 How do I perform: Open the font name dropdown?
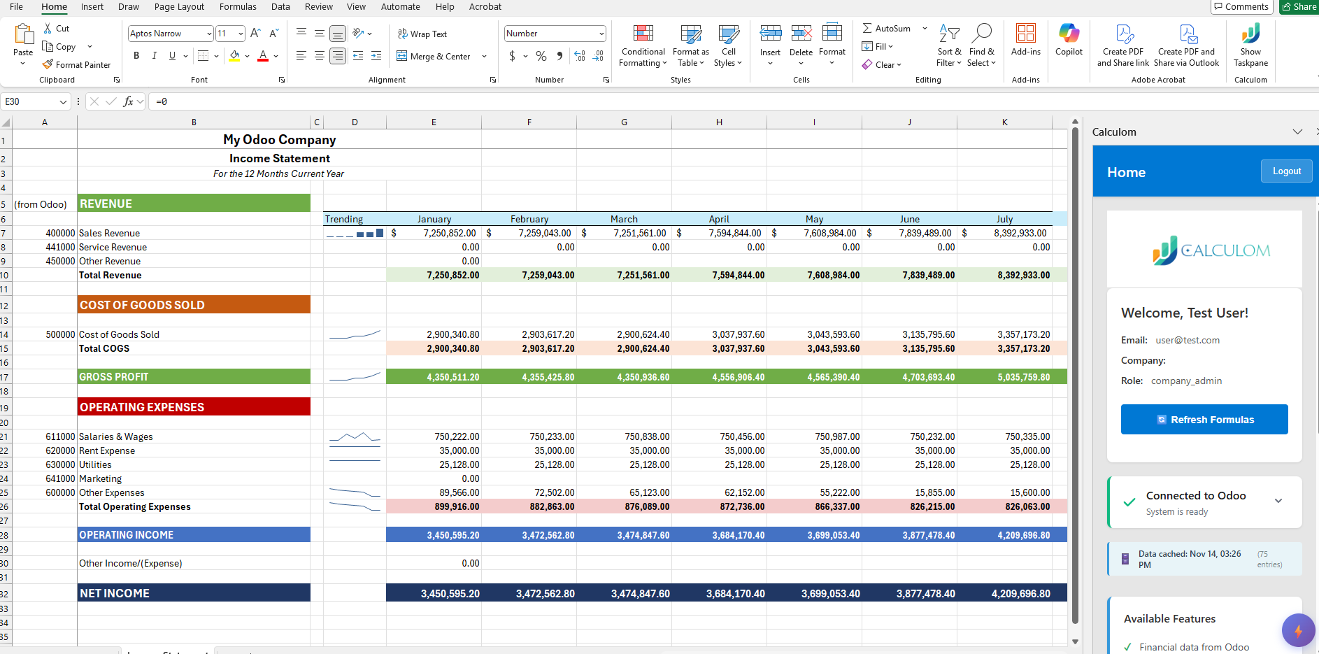click(209, 33)
